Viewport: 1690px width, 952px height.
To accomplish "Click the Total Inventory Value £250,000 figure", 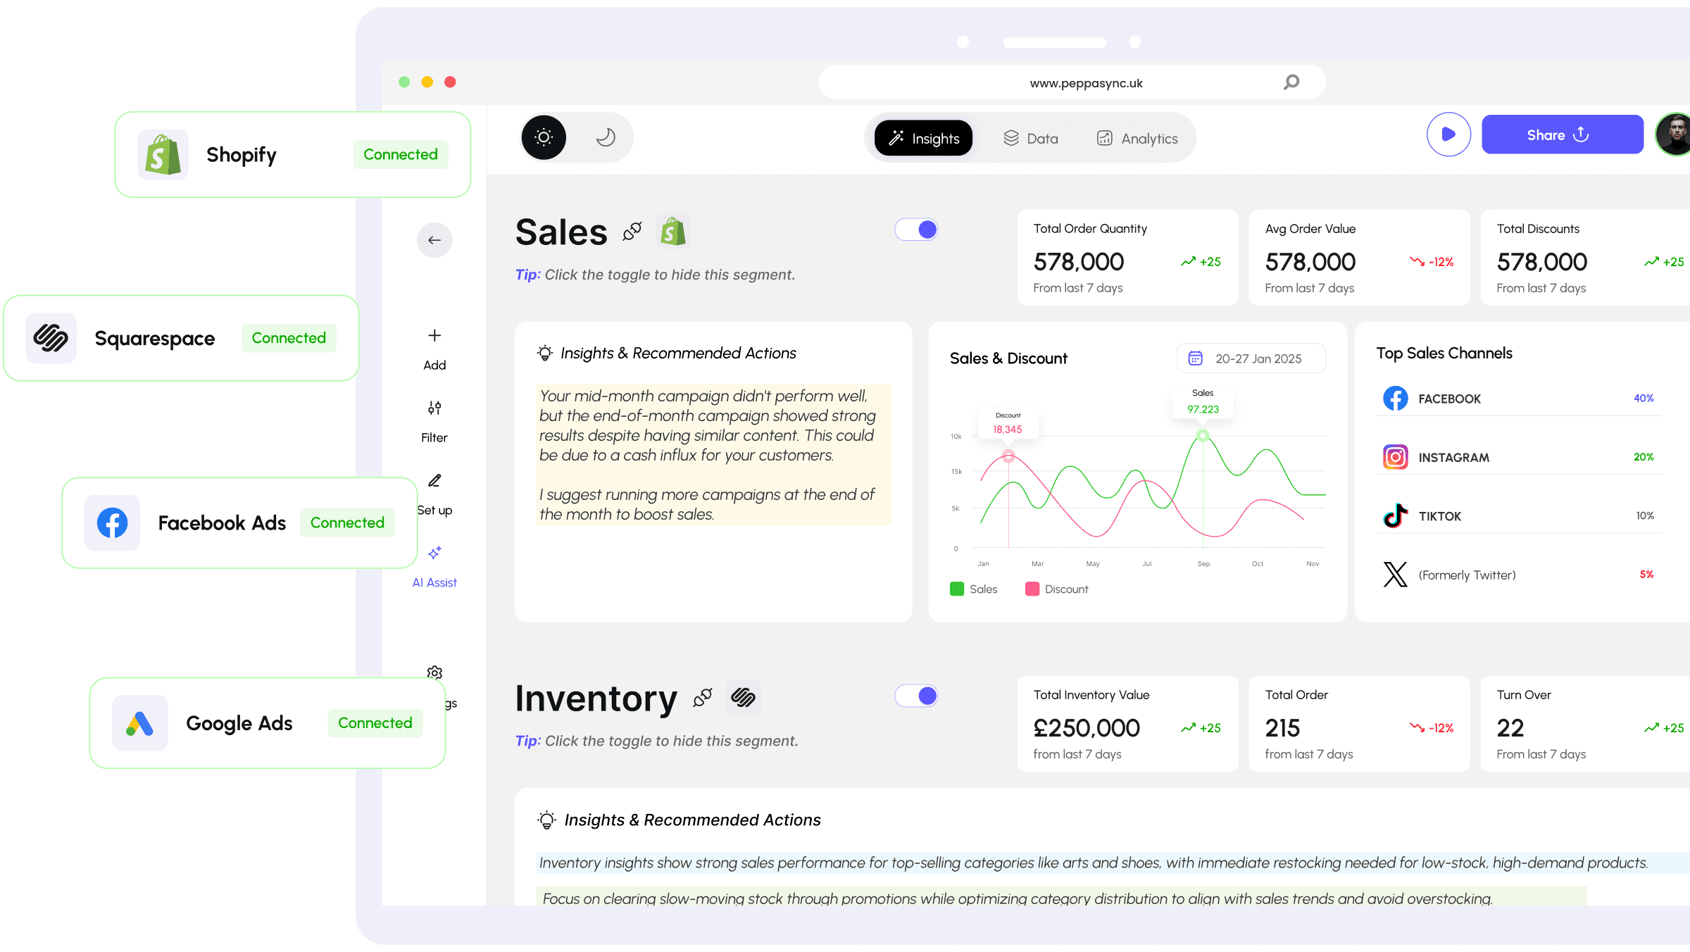I will [x=1087, y=728].
